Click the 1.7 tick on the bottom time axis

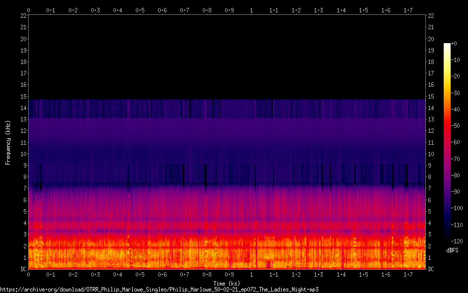(x=408, y=274)
